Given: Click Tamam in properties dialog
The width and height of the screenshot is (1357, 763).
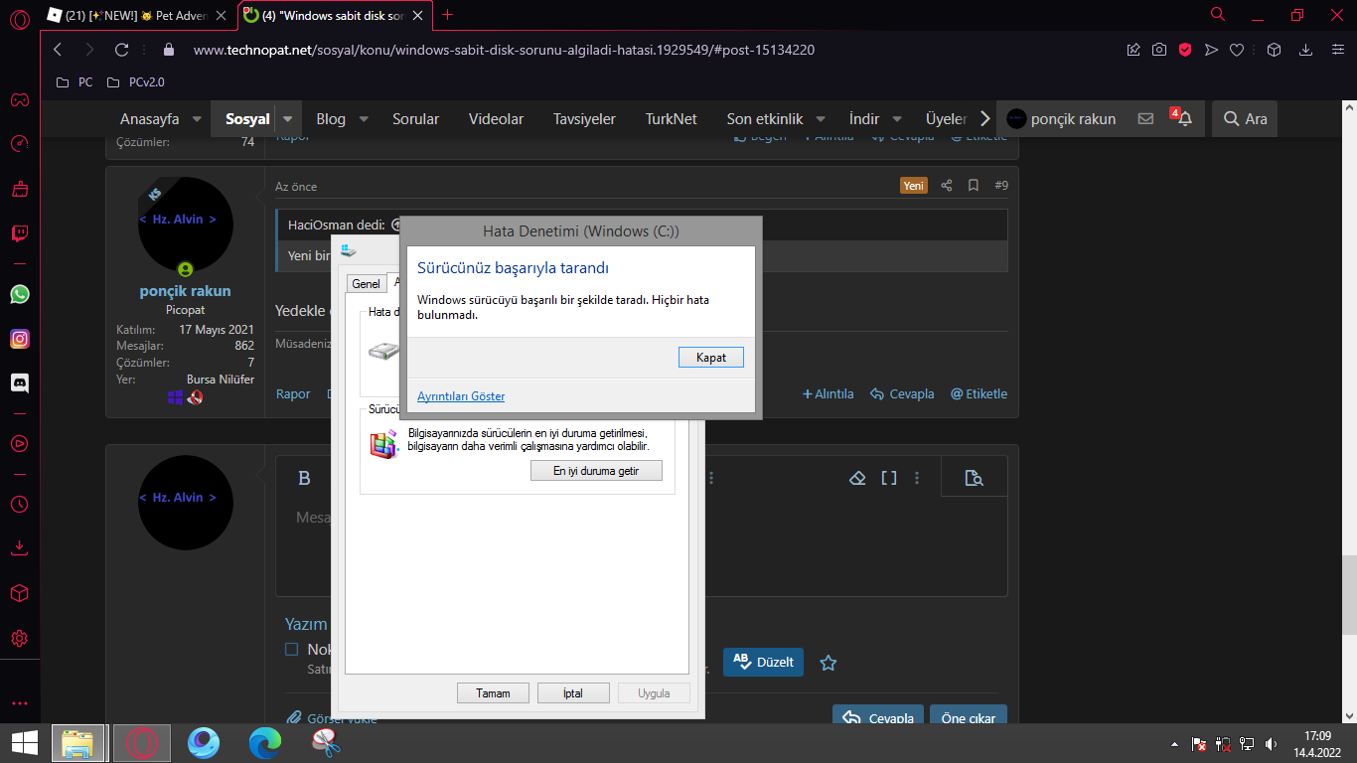Looking at the screenshot, I should (x=493, y=693).
